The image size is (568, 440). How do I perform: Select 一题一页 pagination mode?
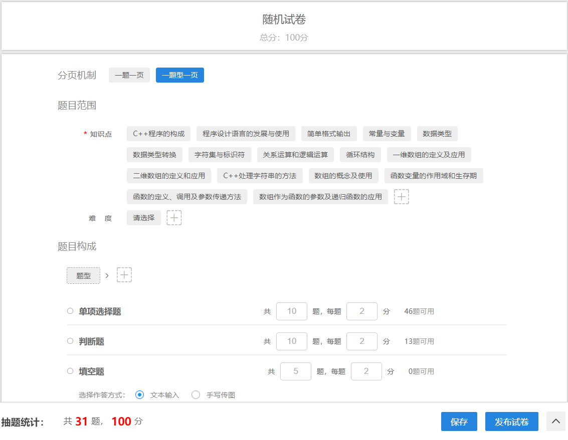[129, 75]
